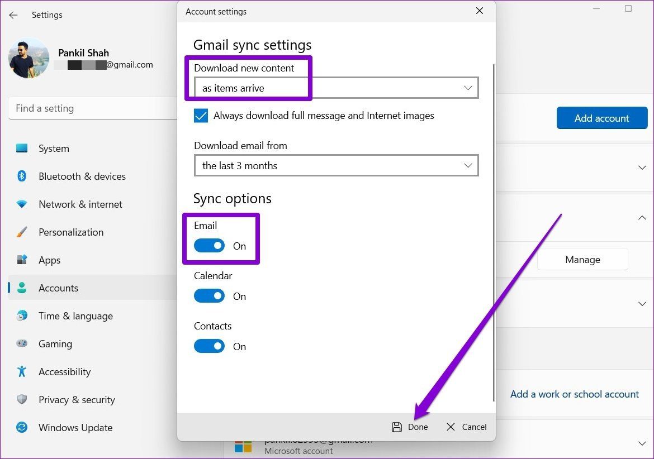Close the Account settings dialog

[x=480, y=11]
